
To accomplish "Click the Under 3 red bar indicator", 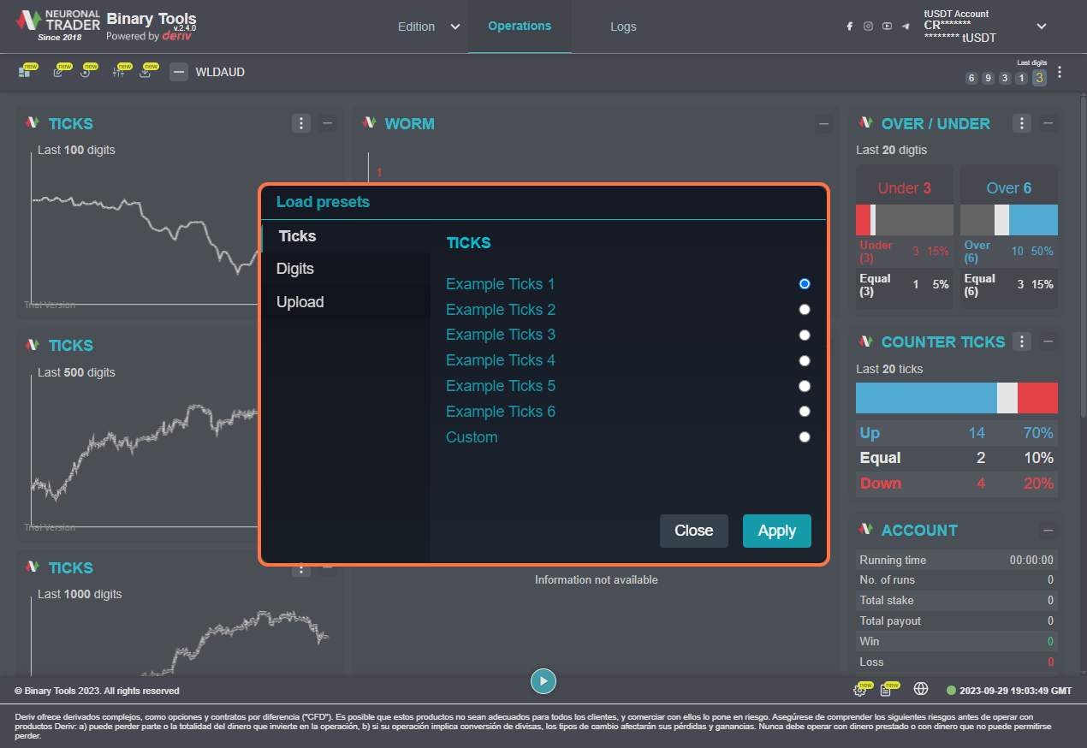I will pyautogui.click(x=863, y=220).
